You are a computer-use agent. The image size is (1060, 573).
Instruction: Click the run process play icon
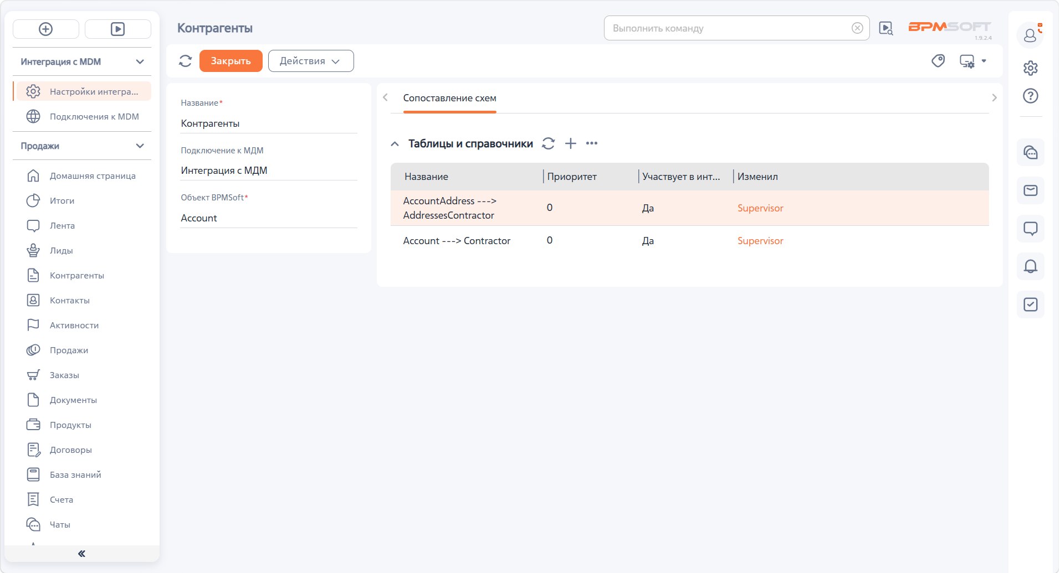click(117, 29)
